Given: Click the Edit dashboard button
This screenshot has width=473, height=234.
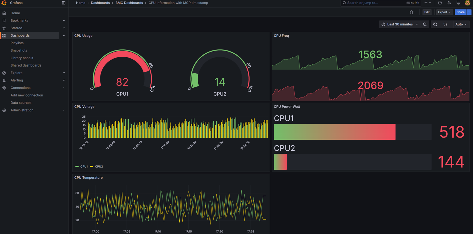Looking at the screenshot, I should [x=427, y=12].
